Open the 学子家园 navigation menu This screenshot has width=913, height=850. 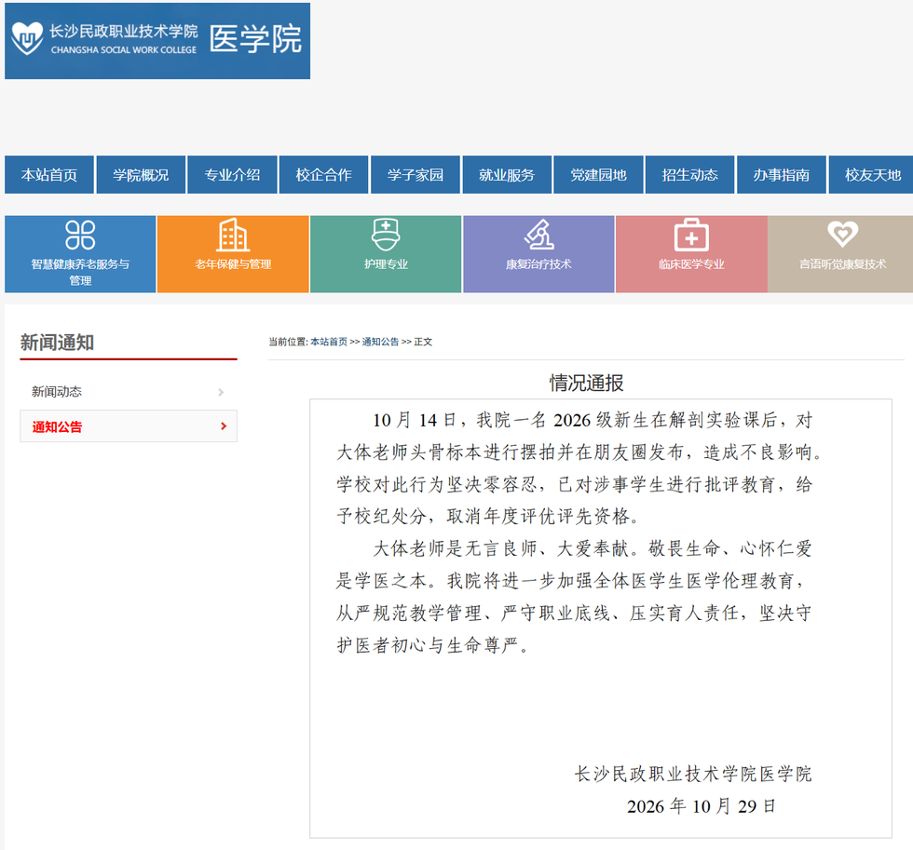click(416, 174)
